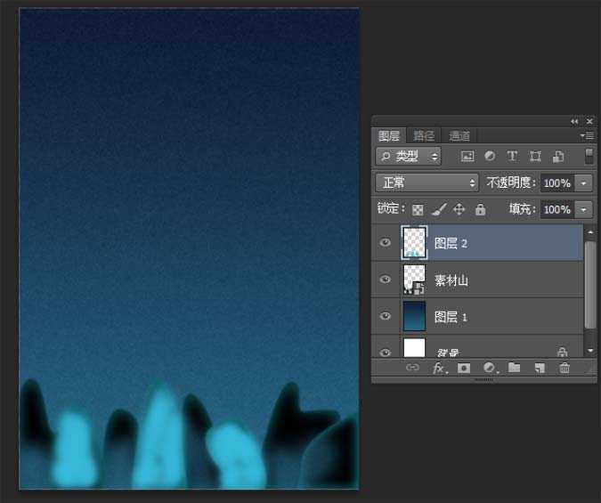Switch to the 通道 tab
Image resolution: width=601 pixels, height=503 pixels.
[x=459, y=135]
